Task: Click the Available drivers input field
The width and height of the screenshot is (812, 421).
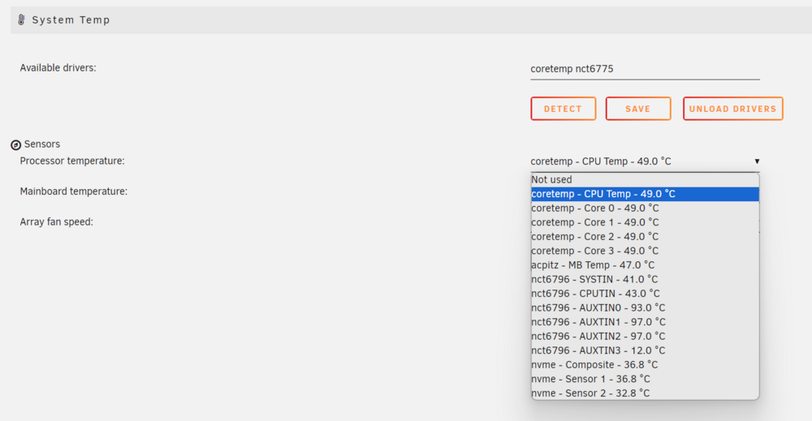Action: 645,69
